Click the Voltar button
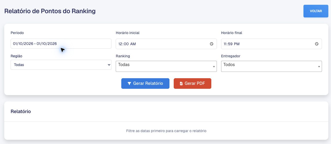331x144 pixels. click(316, 11)
